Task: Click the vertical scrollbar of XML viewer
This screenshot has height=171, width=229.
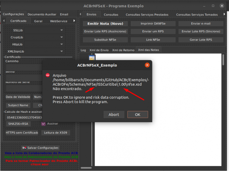Action: (223, 60)
